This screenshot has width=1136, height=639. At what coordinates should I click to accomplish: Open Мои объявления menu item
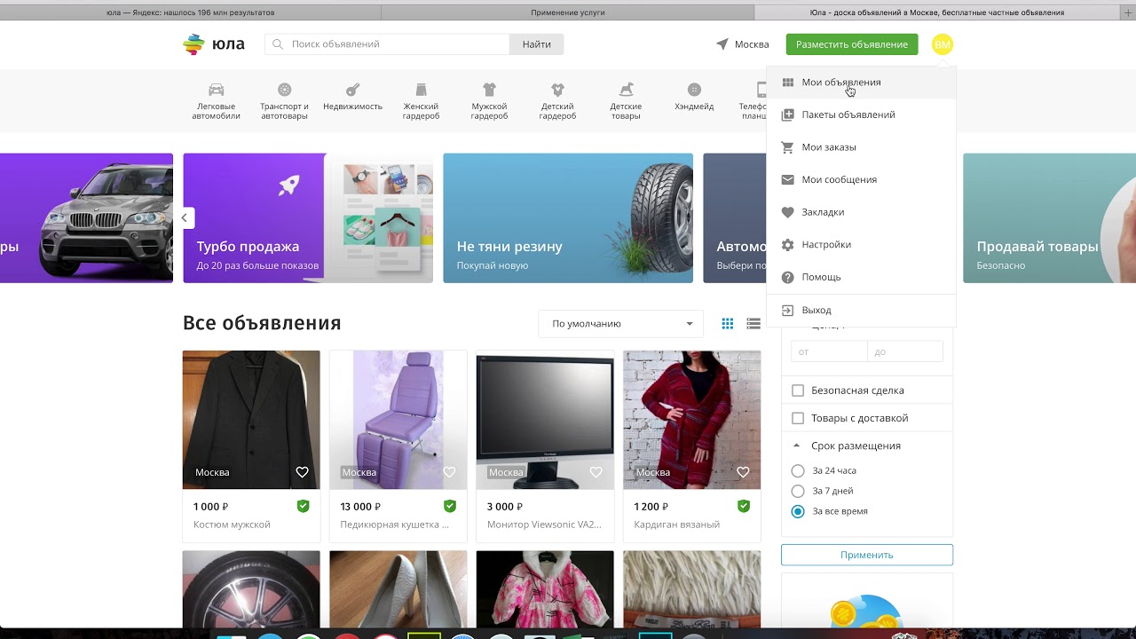861,83
